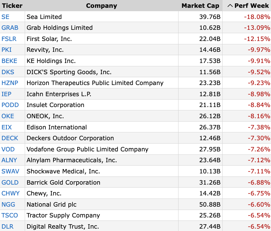The height and width of the screenshot is (231, 271).
Task: Sort table by Company column header
Action: click(x=101, y=6)
